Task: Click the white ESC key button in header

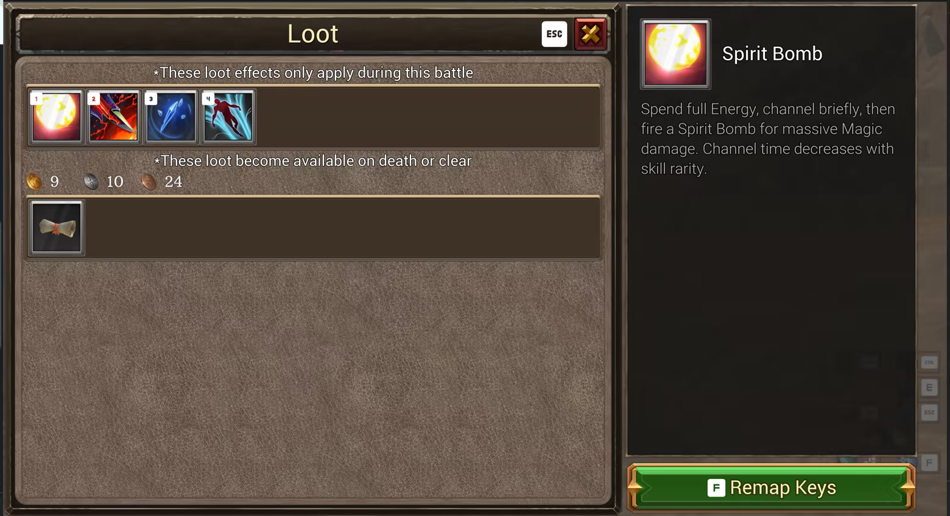Action: click(554, 34)
